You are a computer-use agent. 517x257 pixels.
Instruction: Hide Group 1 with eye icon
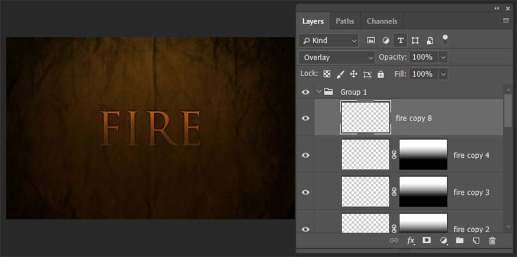tap(305, 92)
